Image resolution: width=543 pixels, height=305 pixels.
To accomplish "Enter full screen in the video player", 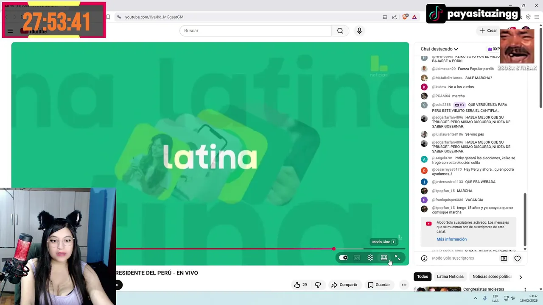I will [x=397, y=258].
